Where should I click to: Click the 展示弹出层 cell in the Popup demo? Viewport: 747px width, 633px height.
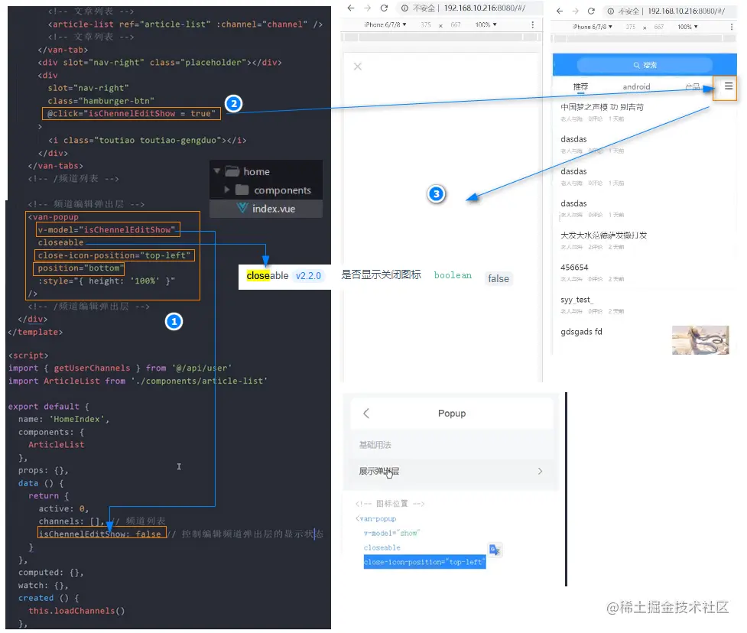pyautogui.click(x=450, y=471)
